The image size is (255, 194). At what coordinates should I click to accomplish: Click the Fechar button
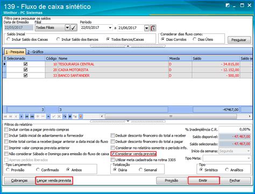235,181
